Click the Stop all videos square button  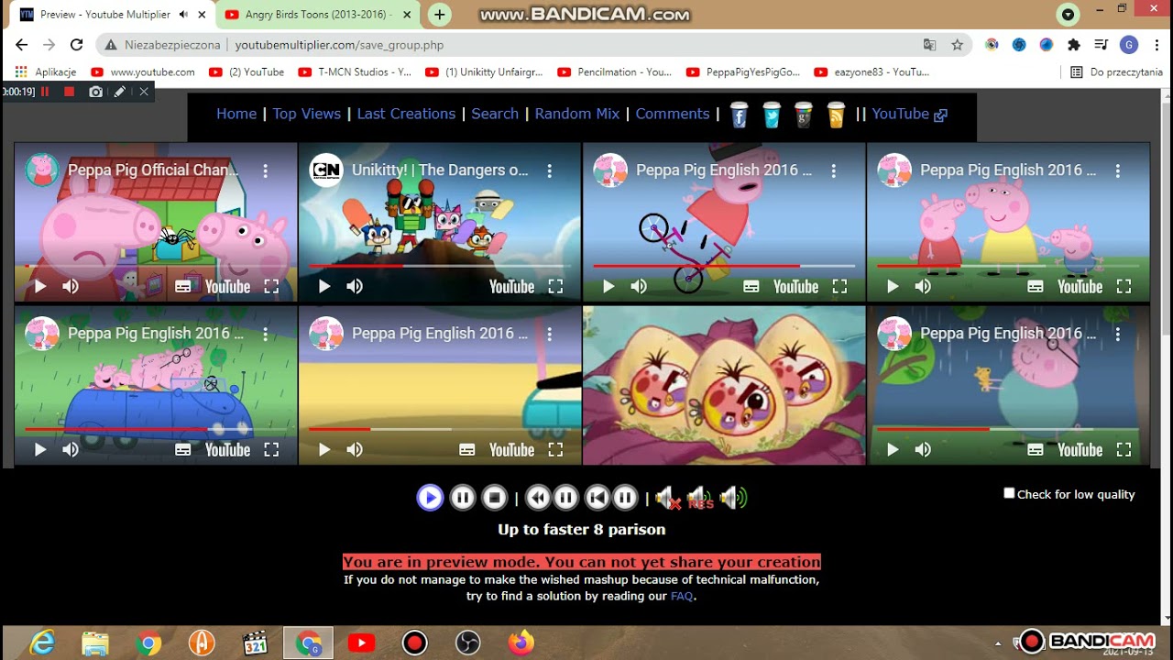pyautogui.click(x=495, y=498)
